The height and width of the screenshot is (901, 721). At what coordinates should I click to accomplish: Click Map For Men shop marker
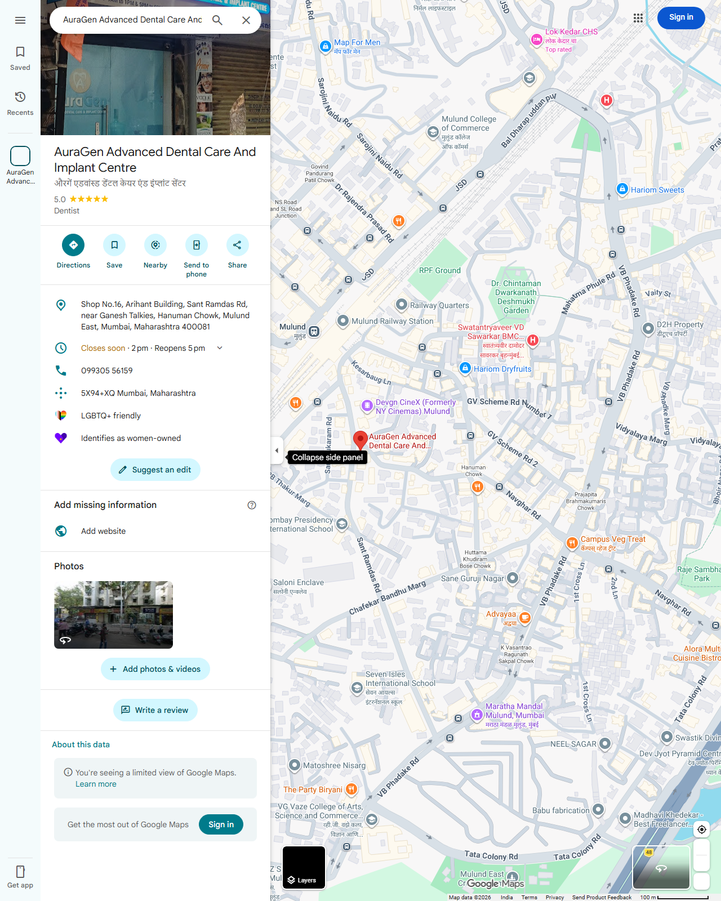pos(325,46)
